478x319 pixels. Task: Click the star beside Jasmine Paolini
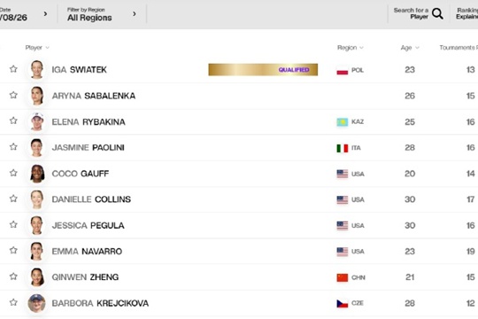pos(13,147)
